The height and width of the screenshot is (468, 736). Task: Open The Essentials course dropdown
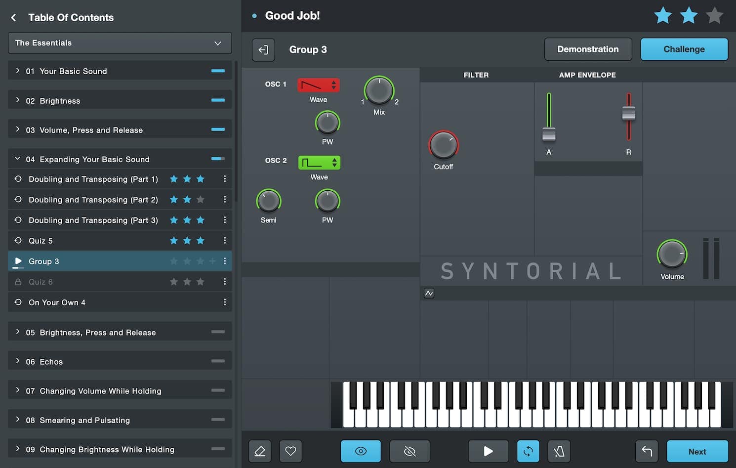tap(119, 43)
